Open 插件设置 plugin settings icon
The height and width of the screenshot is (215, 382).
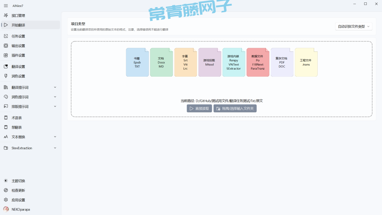point(6,55)
